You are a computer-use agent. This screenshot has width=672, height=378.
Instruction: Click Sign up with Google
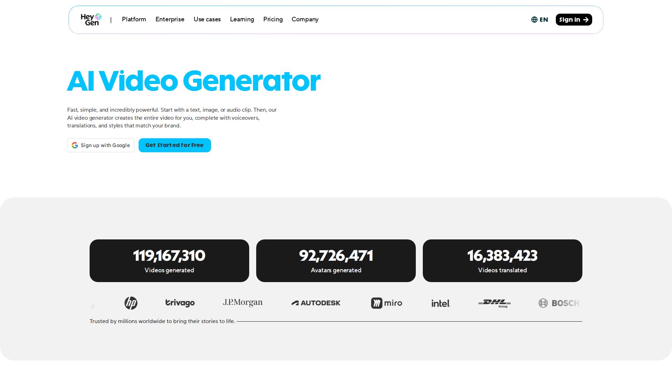coord(101,145)
